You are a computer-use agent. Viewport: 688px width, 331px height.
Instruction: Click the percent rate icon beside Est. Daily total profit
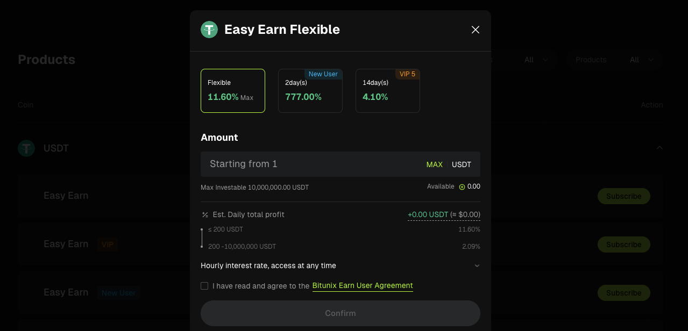tap(204, 214)
